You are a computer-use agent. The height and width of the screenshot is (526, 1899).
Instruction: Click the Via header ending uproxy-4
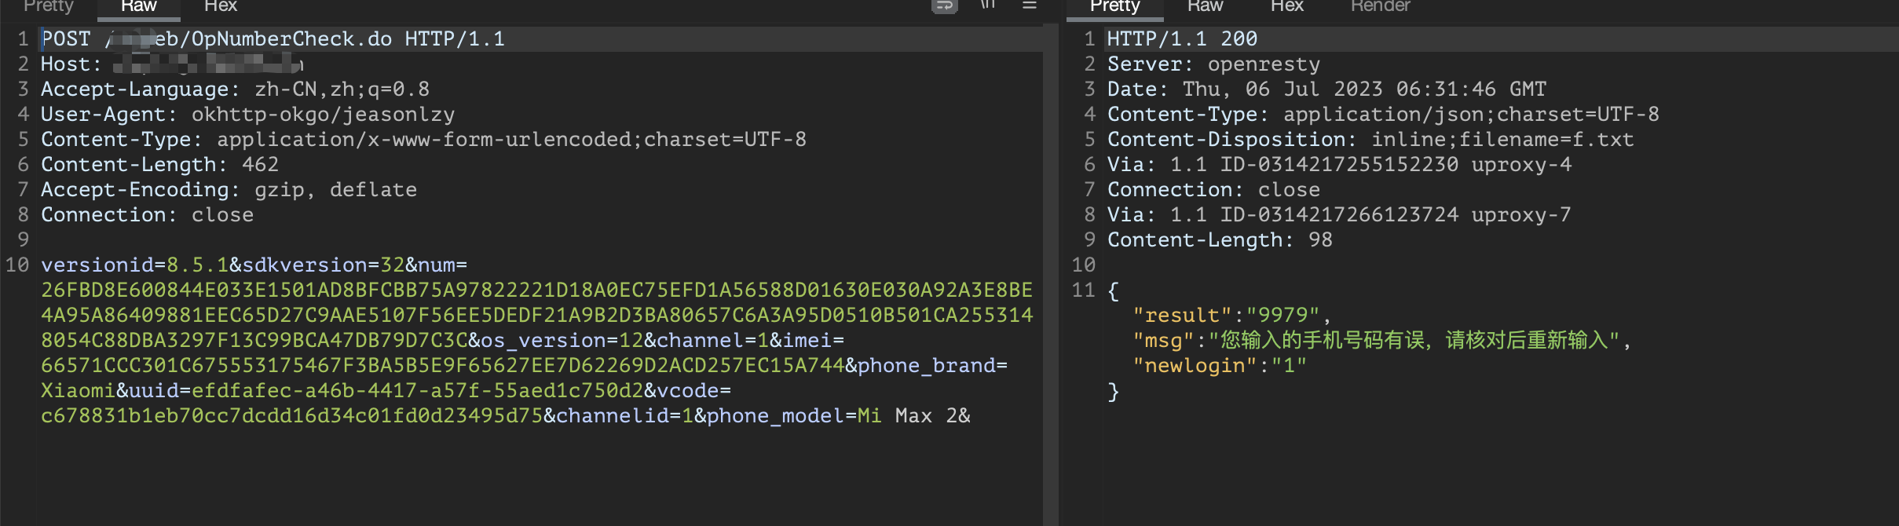tap(1339, 165)
